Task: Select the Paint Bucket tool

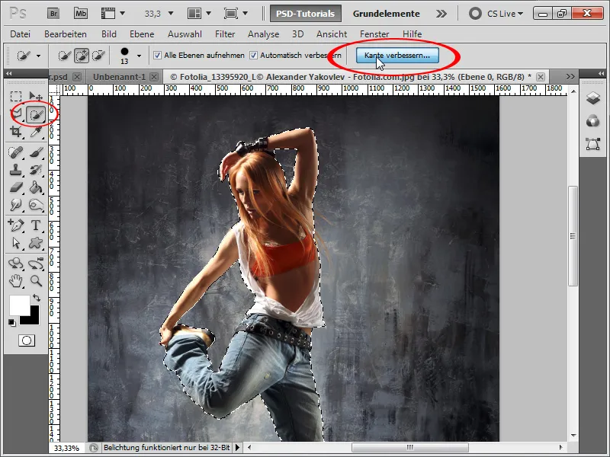Action: click(36, 187)
